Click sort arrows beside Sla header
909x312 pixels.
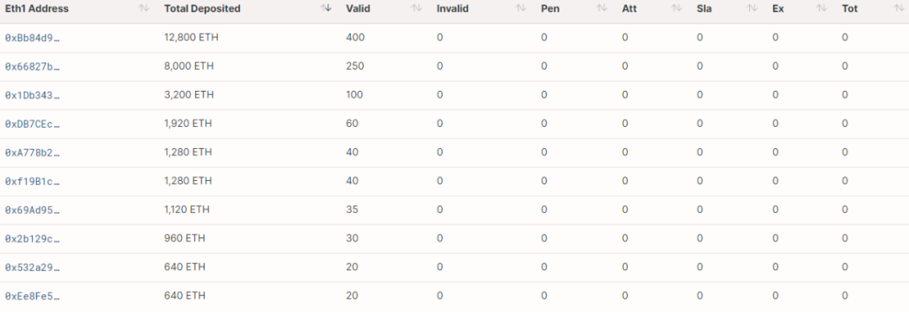coord(752,8)
